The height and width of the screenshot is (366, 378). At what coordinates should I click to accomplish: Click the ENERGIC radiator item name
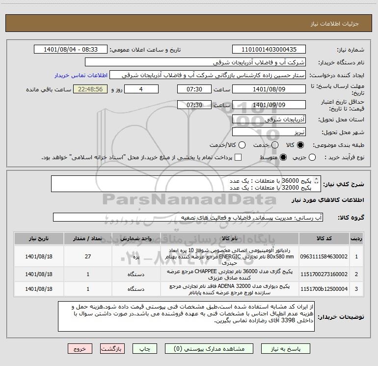[230, 256]
